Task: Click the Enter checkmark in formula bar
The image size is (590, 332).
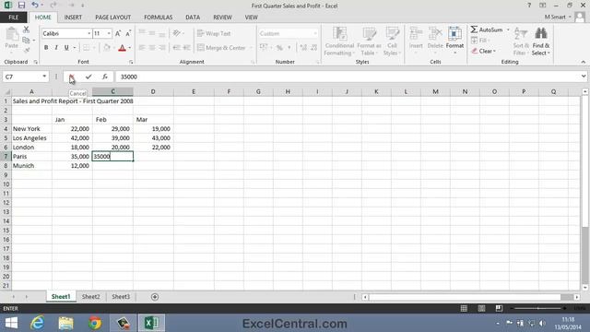Action: pyautogui.click(x=88, y=77)
